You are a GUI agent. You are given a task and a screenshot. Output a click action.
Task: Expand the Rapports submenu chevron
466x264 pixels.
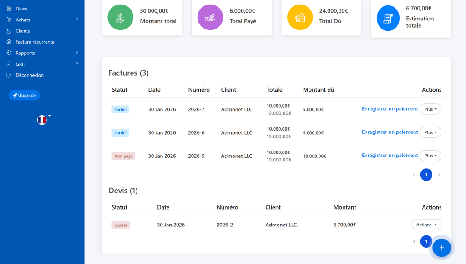coord(77,53)
